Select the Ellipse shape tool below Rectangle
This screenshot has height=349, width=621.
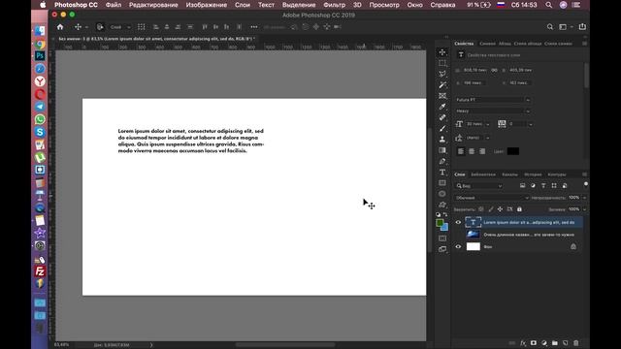coord(442,194)
